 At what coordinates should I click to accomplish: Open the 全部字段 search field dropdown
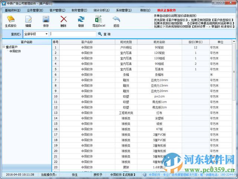pyautogui.click(x=46, y=34)
